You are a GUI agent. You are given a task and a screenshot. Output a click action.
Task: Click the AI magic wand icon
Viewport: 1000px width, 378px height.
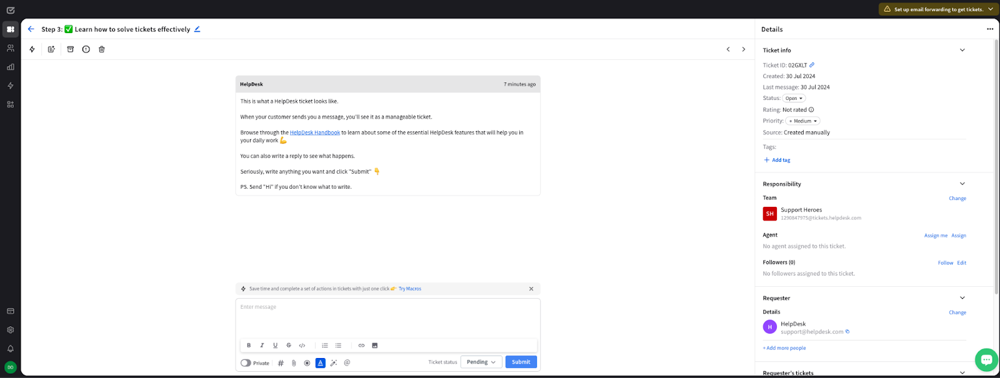(334, 363)
